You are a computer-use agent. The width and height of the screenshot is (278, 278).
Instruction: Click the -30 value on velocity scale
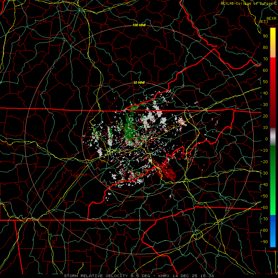tap(264, 173)
